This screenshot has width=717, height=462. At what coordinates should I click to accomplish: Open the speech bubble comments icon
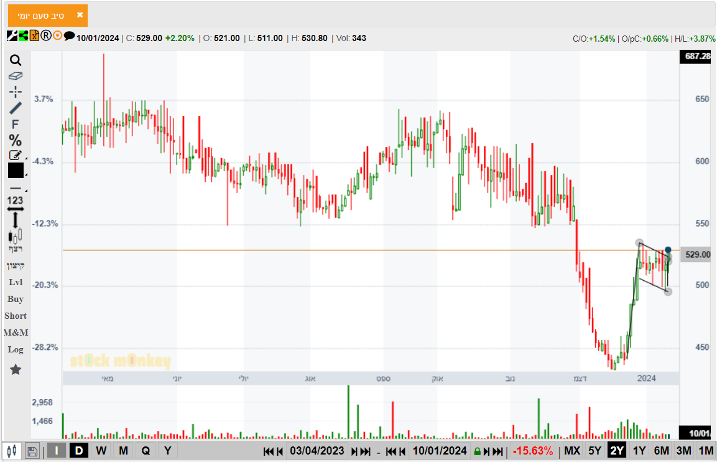pyautogui.click(x=69, y=35)
